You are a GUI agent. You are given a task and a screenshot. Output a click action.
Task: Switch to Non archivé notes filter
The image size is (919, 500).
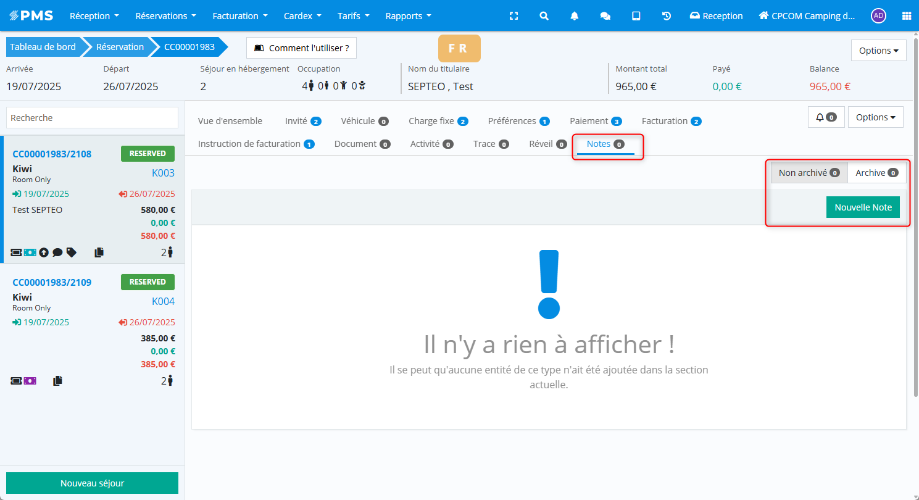(x=809, y=173)
